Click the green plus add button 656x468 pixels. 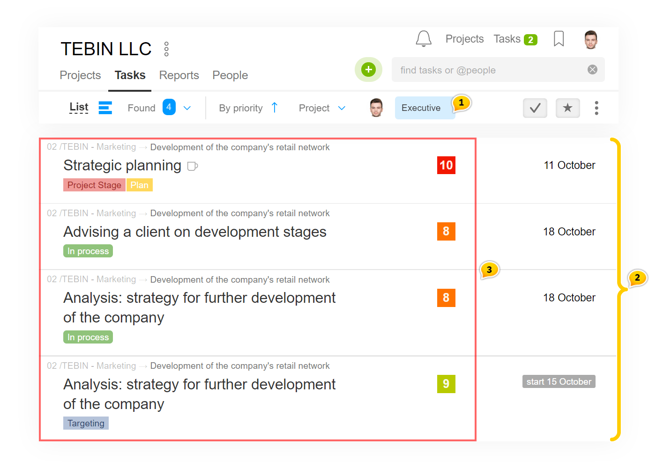pyautogui.click(x=368, y=70)
